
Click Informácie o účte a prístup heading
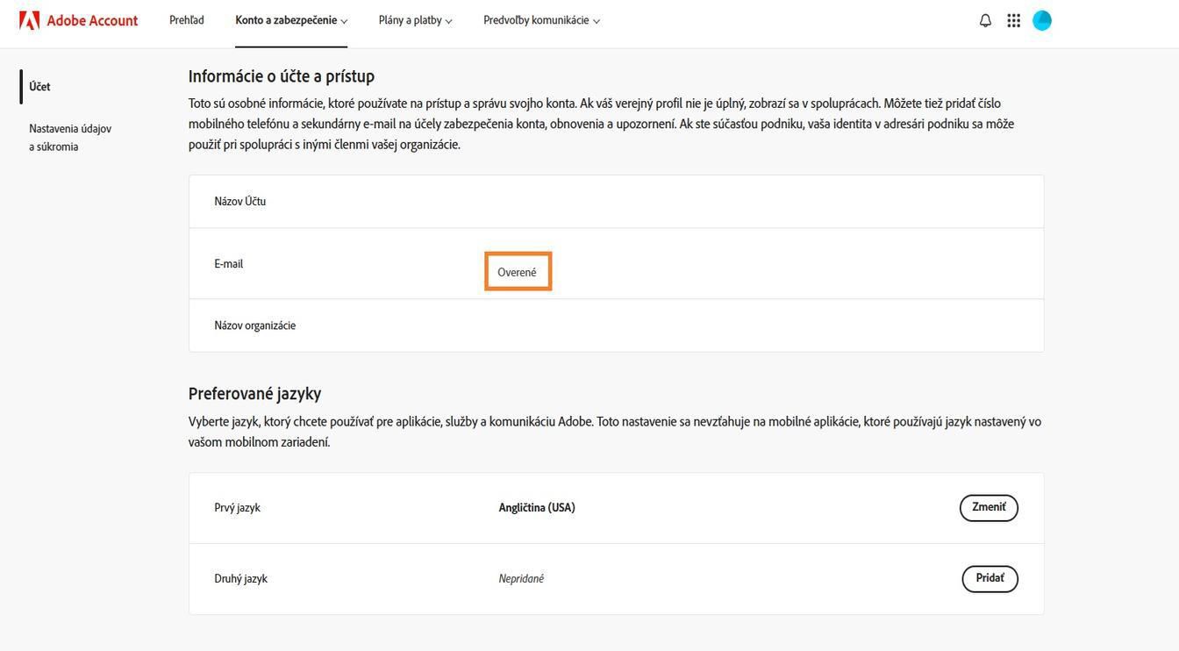282,76
